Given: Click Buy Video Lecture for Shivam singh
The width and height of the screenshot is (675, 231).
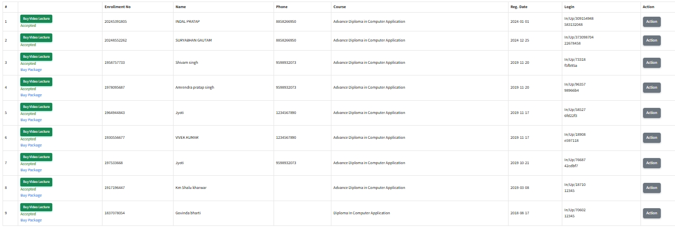Looking at the screenshot, I should click(36, 56).
